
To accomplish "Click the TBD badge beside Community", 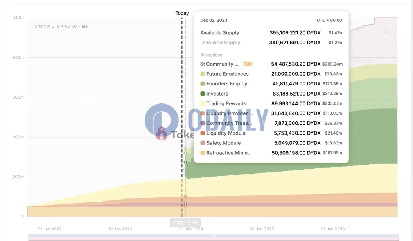I will 248,64.
